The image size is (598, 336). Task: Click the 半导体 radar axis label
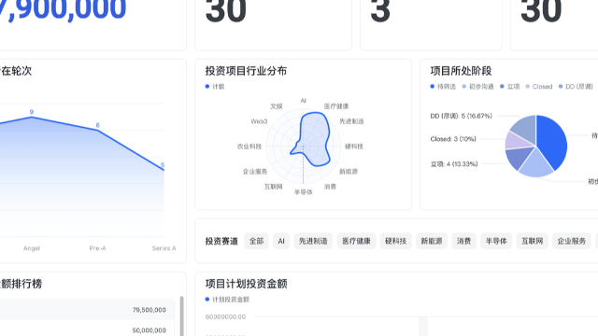303,192
